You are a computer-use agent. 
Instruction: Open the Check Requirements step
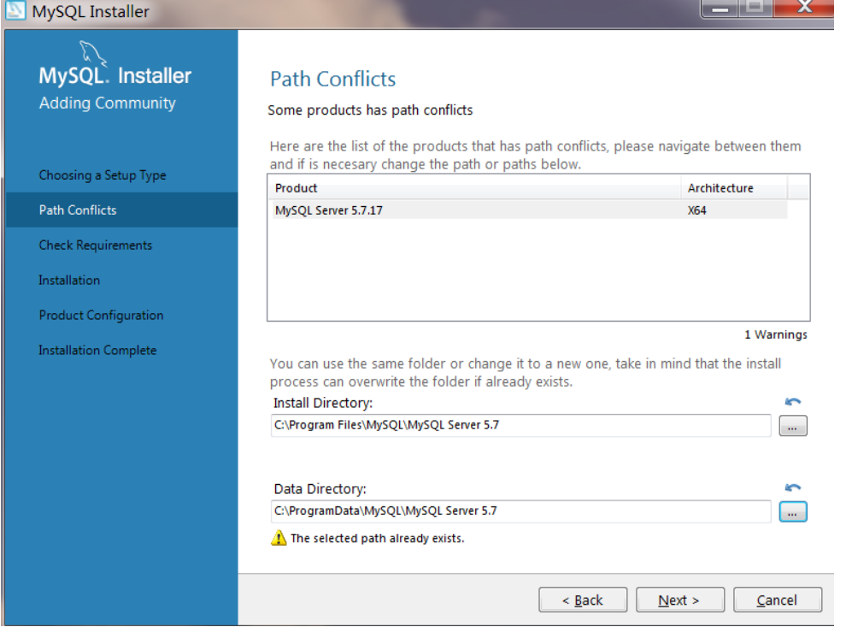pos(96,245)
